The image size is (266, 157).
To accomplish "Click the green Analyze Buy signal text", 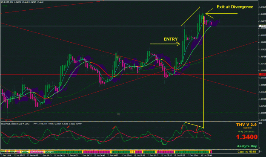I will [x=247, y=146].
